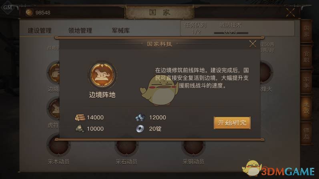Click the gold coin icon near 98548
319x179 pixels.
29,12
